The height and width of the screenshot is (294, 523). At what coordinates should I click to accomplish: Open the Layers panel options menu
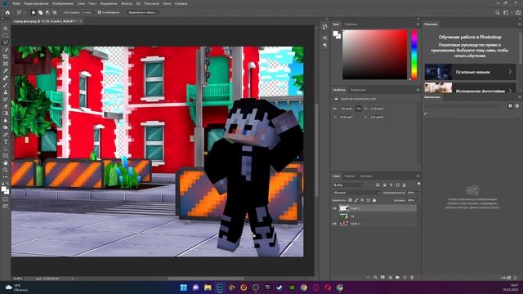pyautogui.click(x=418, y=176)
